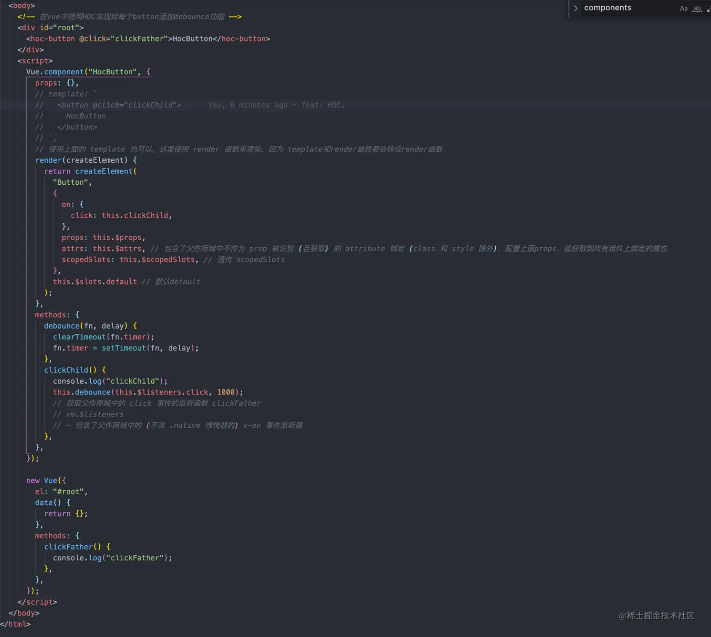The width and height of the screenshot is (711, 637).
Task: Click "clearTimeout(fn.timer);" line
Action: pyautogui.click(x=103, y=337)
